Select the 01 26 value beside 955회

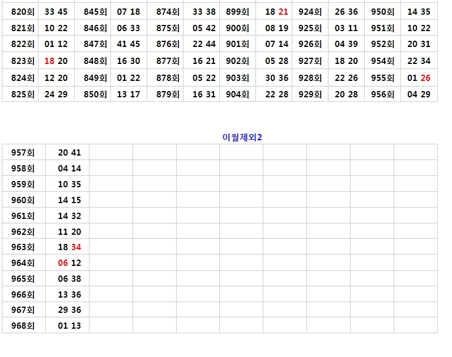click(419, 78)
